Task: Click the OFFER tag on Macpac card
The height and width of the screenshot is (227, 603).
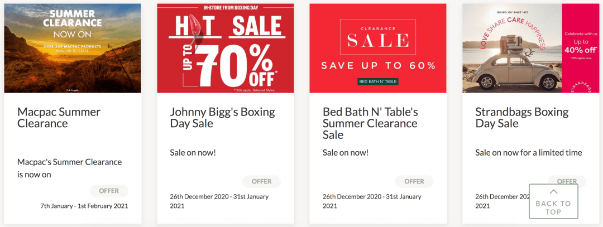Action: coord(109,191)
